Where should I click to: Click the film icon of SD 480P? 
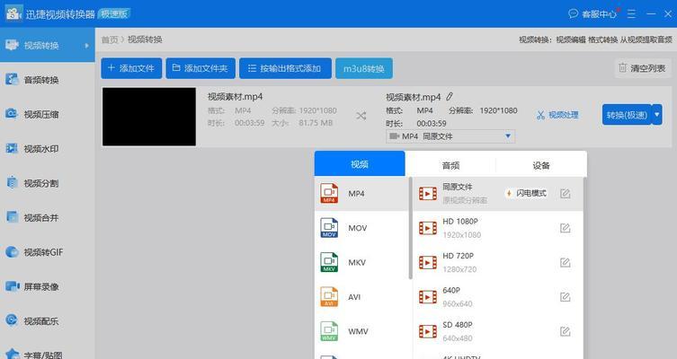pos(428,331)
